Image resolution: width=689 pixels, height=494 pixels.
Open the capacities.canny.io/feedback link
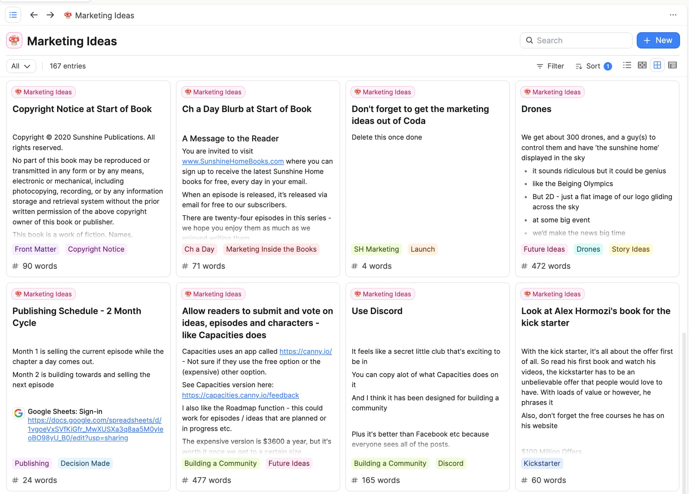[x=240, y=395]
